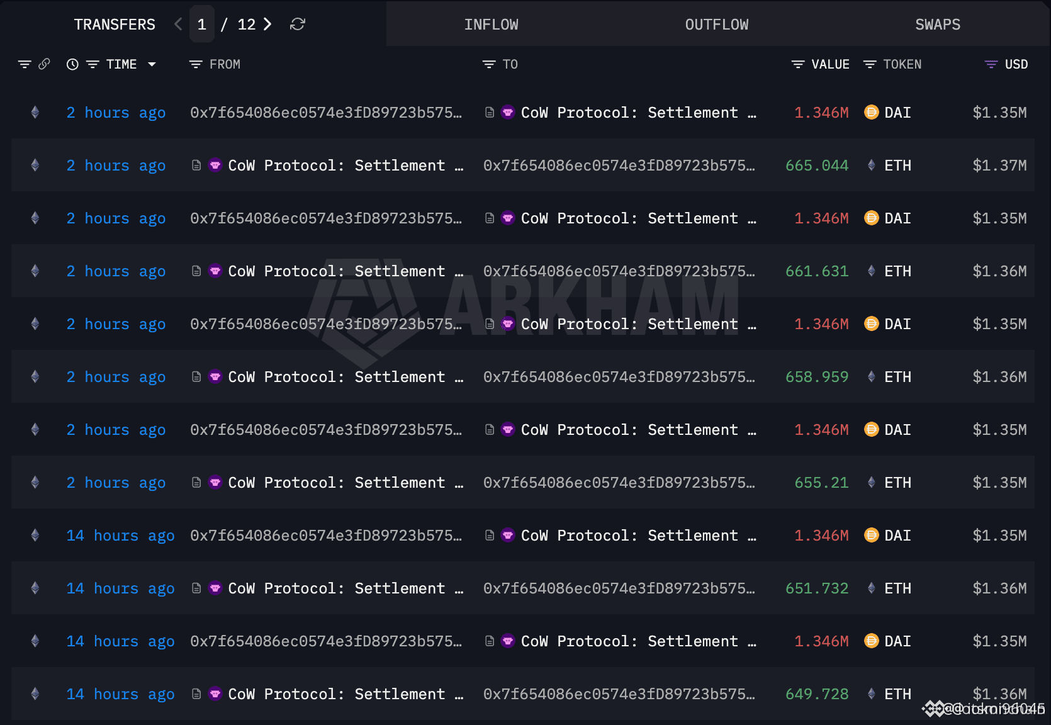Image resolution: width=1051 pixels, height=725 pixels.
Task: Click the value 658.959
Action: [817, 377]
